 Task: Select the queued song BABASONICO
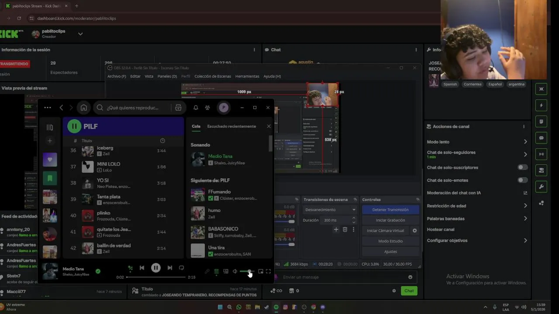(229, 232)
